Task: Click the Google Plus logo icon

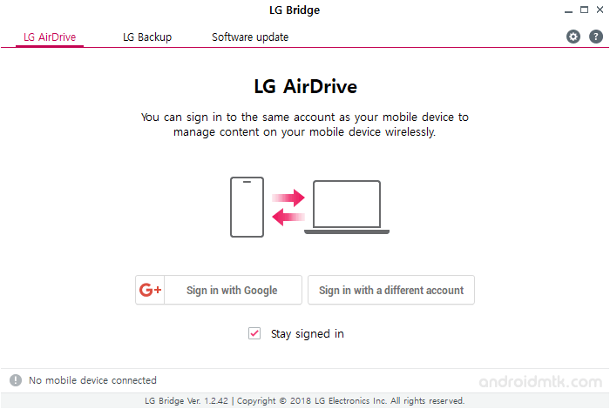Action: click(150, 290)
